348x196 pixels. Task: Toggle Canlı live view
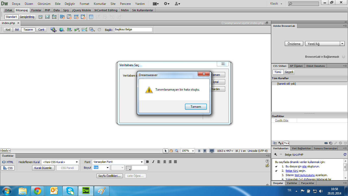point(41,30)
